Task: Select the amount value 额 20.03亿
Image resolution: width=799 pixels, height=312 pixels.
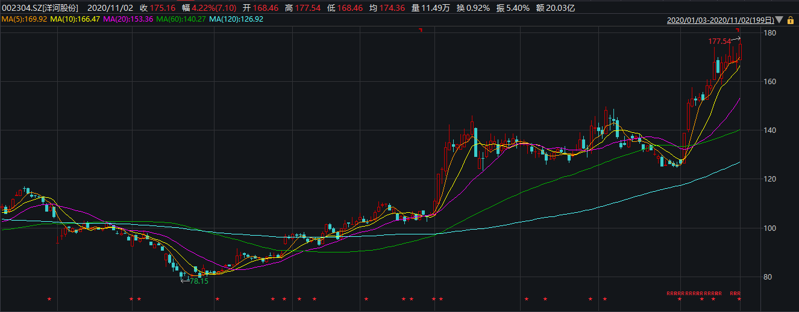Action: pos(554,8)
